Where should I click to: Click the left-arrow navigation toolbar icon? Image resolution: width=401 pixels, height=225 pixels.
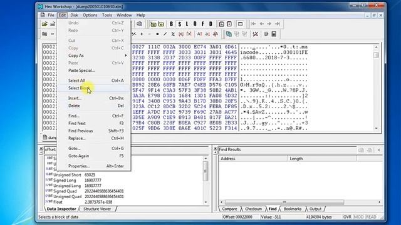tap(262, 24)
